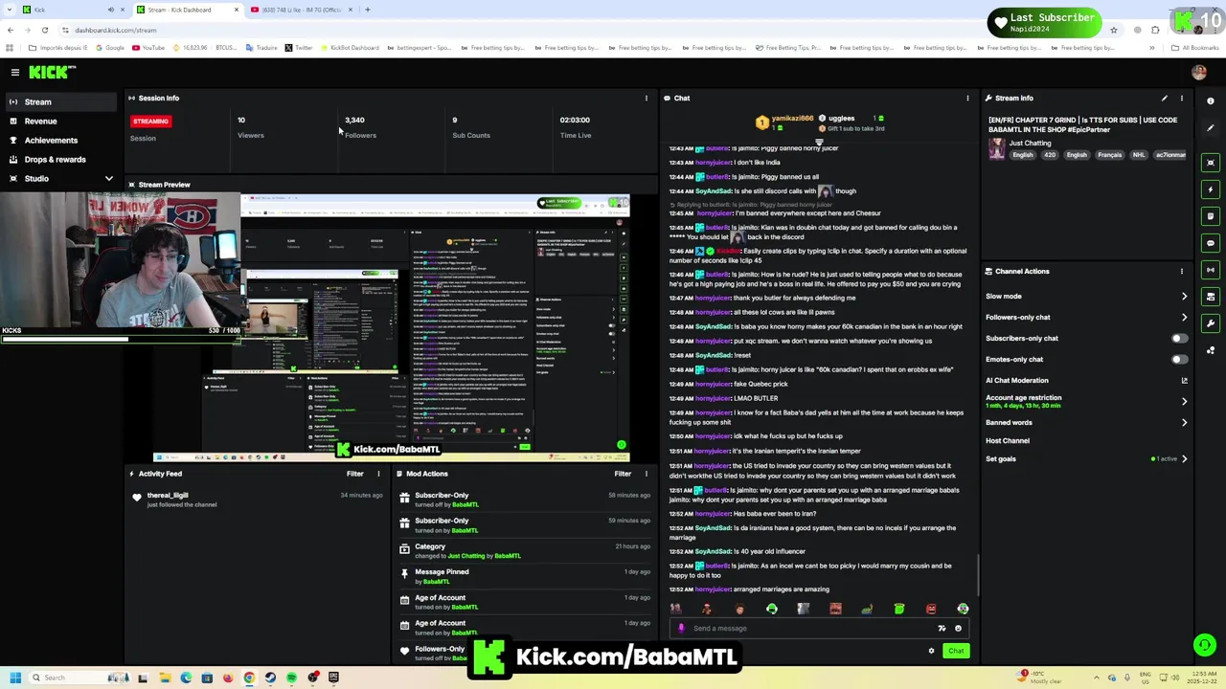Click the Français stream tag

[1109, 155]
